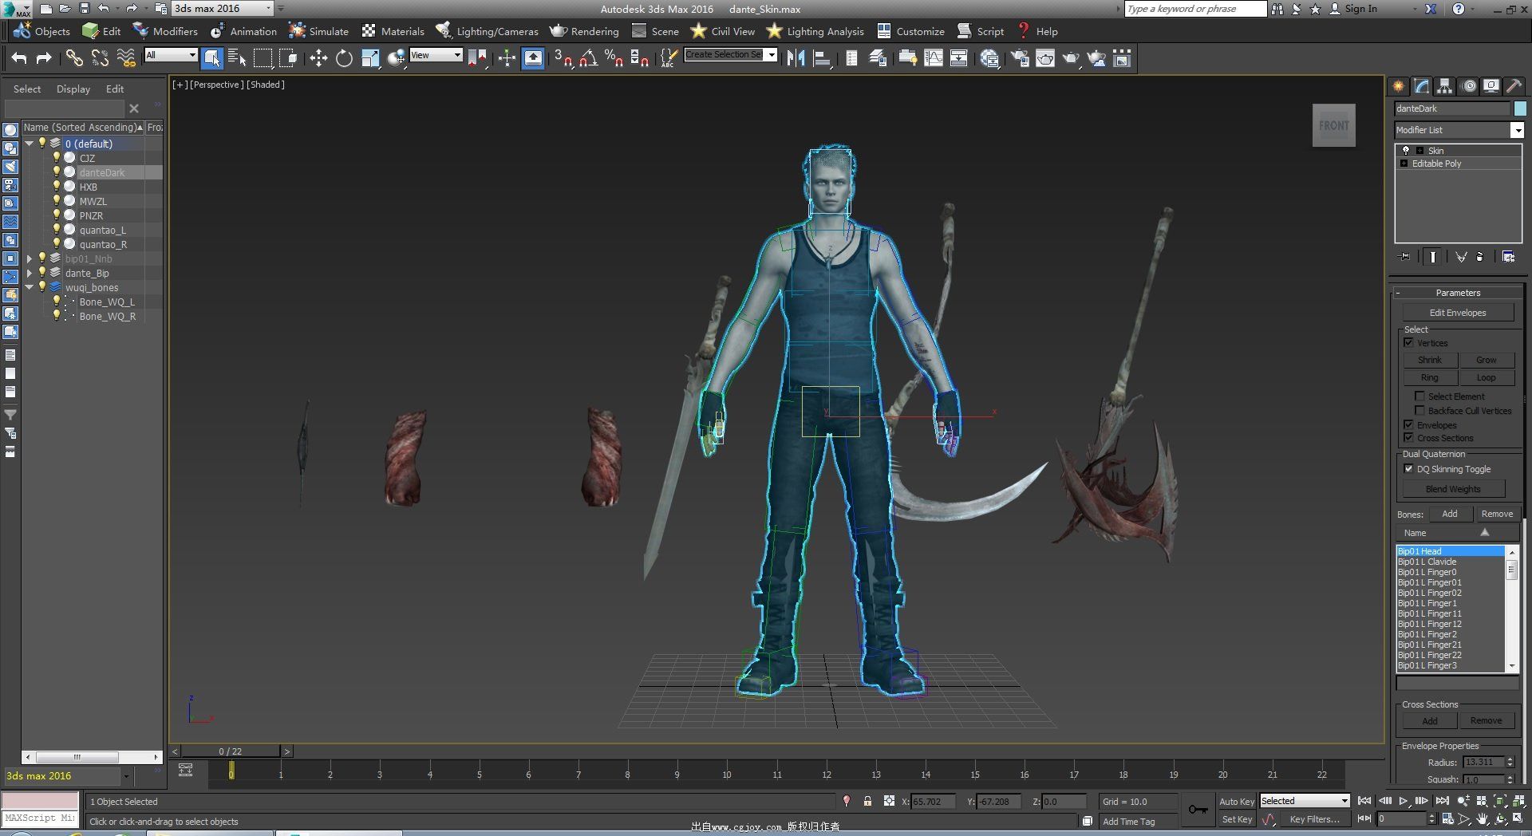Click the Blend Weights button
This screenshot has height=836, width=1532.
pos(1453,488)
